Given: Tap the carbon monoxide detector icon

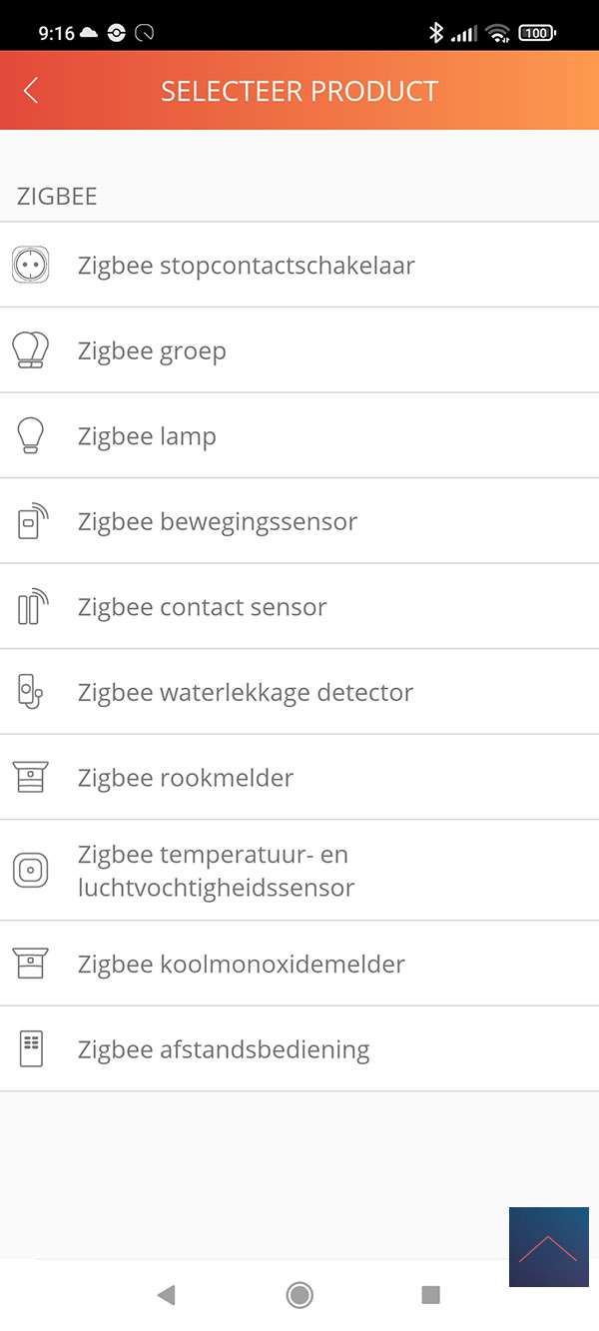Looking at the screenshot, I should click(x=31, y=964).
